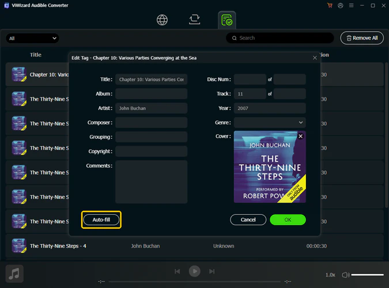Screen dimensions: 389x288
Task: Click the Title input field
Action: tap(151, 79)
